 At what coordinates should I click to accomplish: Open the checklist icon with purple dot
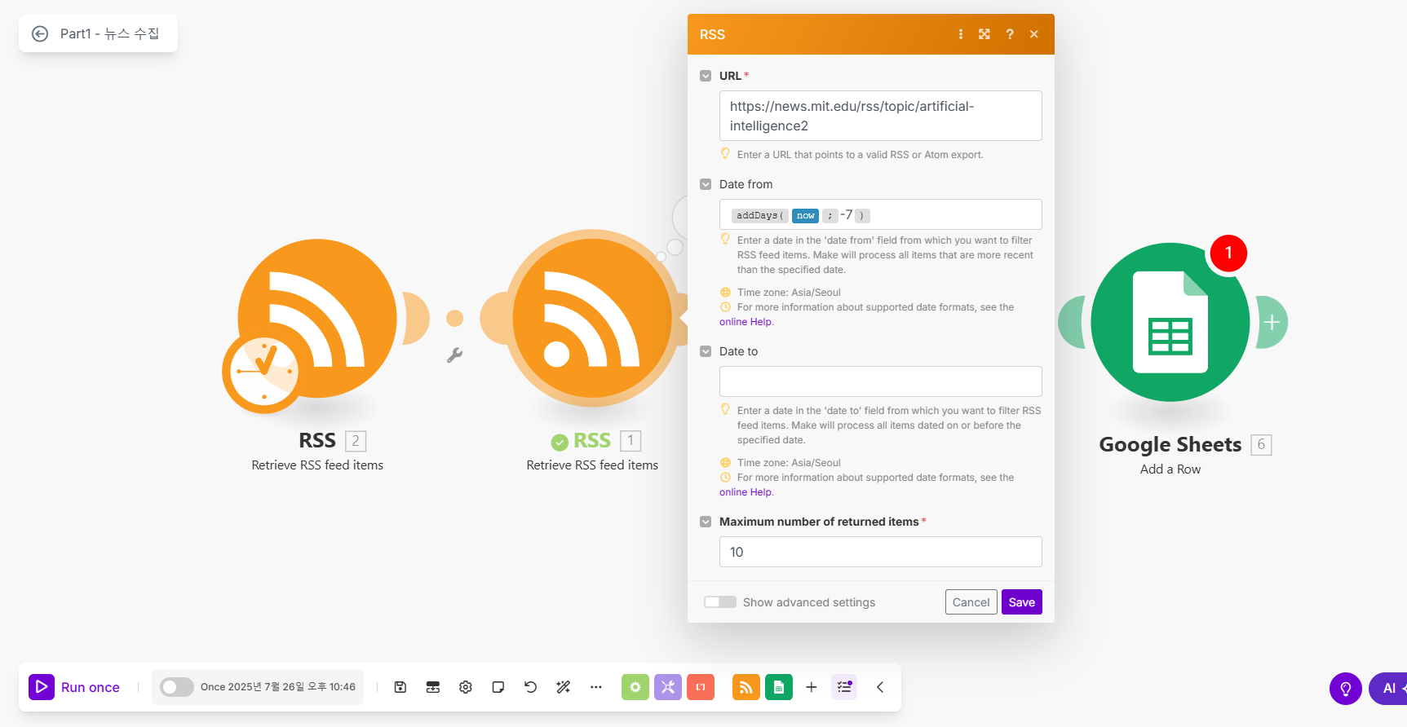coord(844,687)
